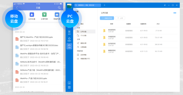Image resolution: width=183 pixels, height=95 pixels.
Task: Open the 分享列表 icon in mobile app
Action: (44, 15)
